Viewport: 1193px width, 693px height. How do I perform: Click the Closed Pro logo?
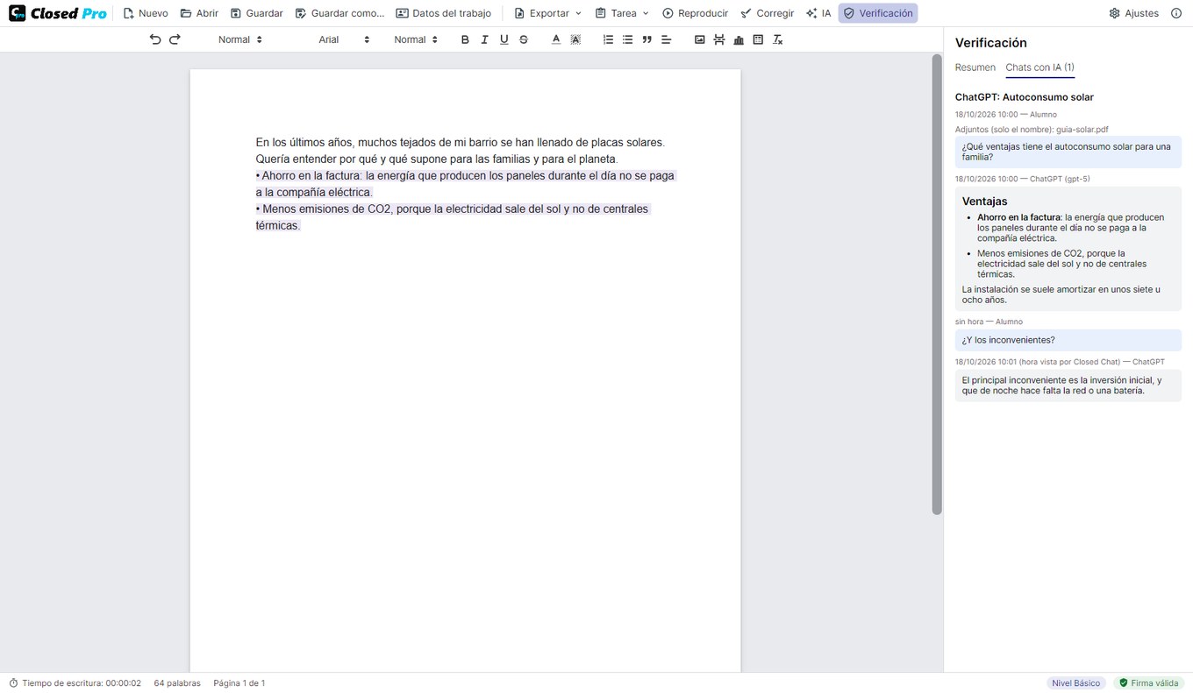coord(58,13)
